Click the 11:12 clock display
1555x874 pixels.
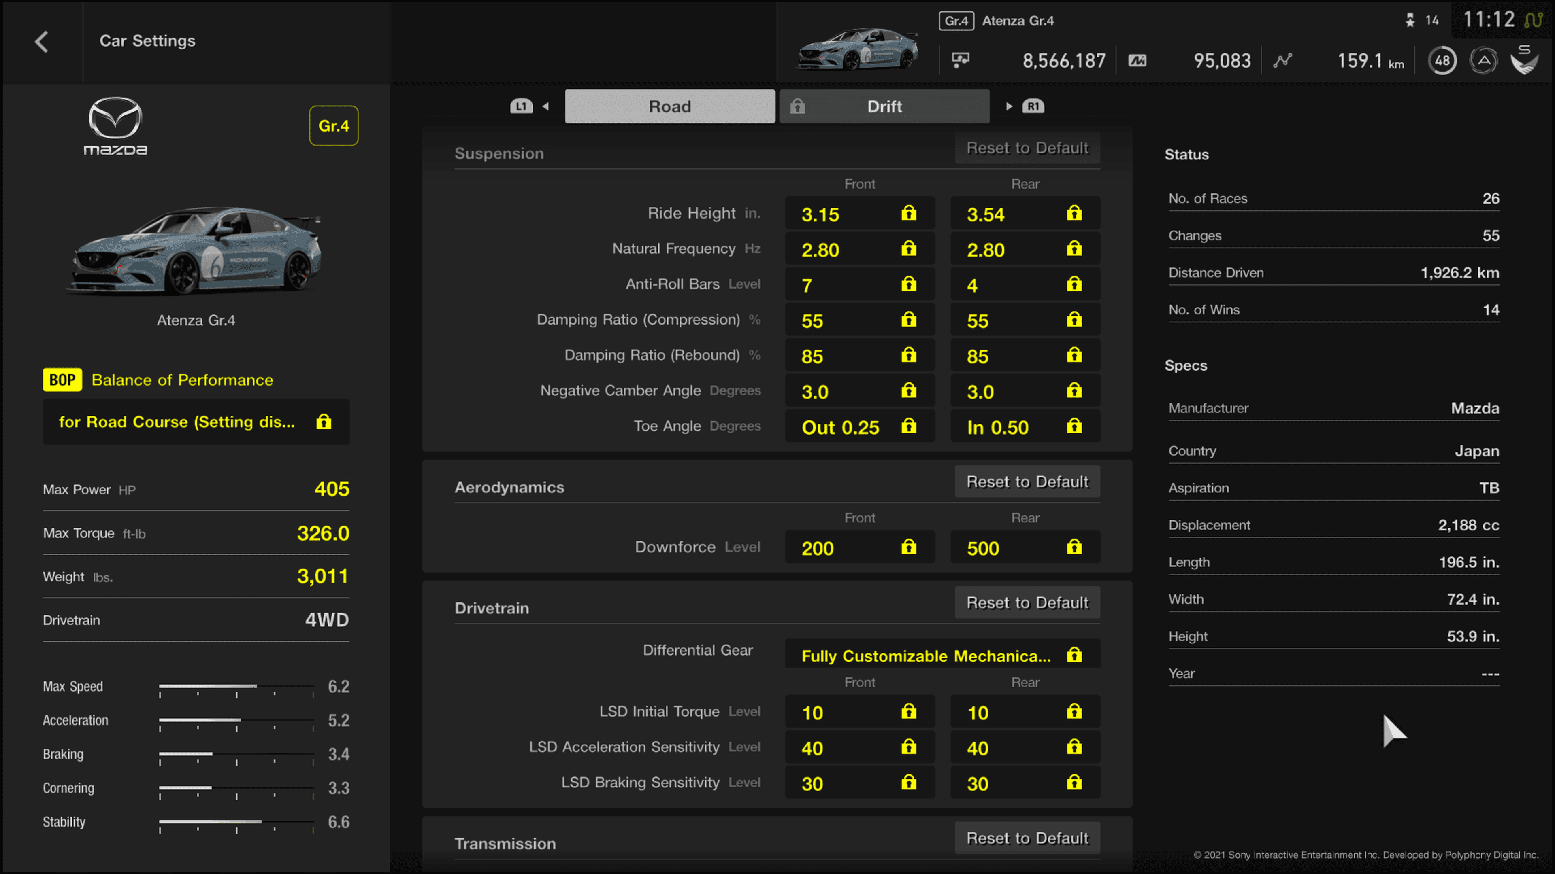point(1489,20)
